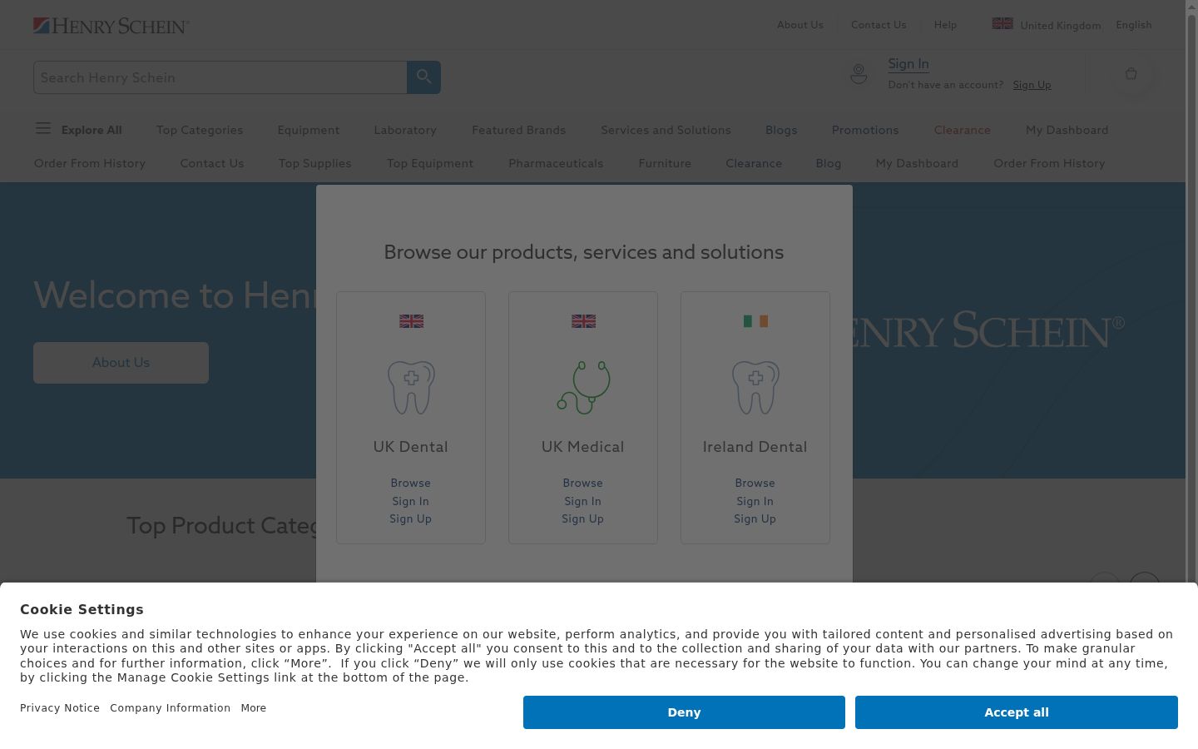The height and width of the screenshot is (749, 1198).
Task: Click the UK flag above UK Medical
Action: click(583, 321)
